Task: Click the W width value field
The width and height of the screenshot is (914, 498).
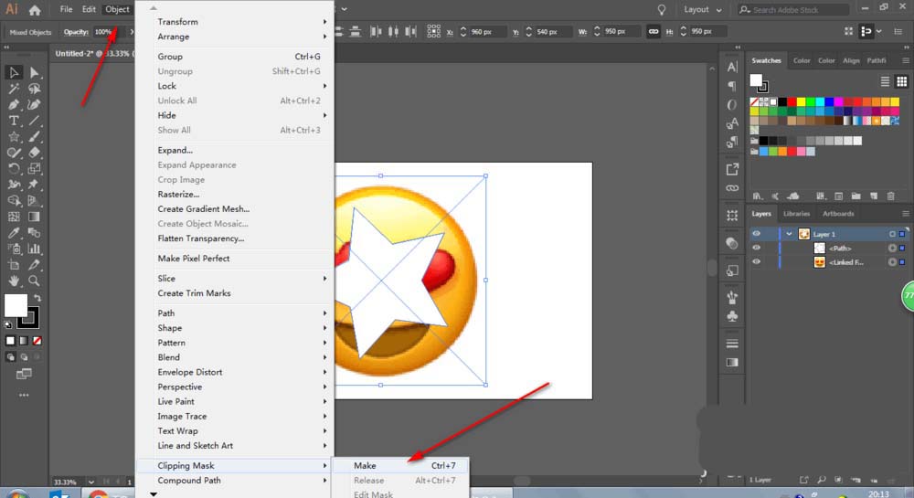Action: (x=622, y=31)
